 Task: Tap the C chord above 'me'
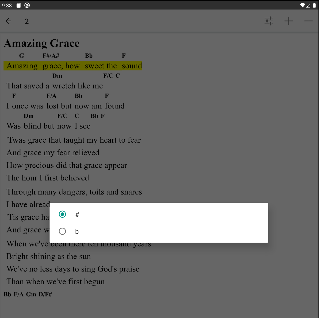tap(118, 76)
